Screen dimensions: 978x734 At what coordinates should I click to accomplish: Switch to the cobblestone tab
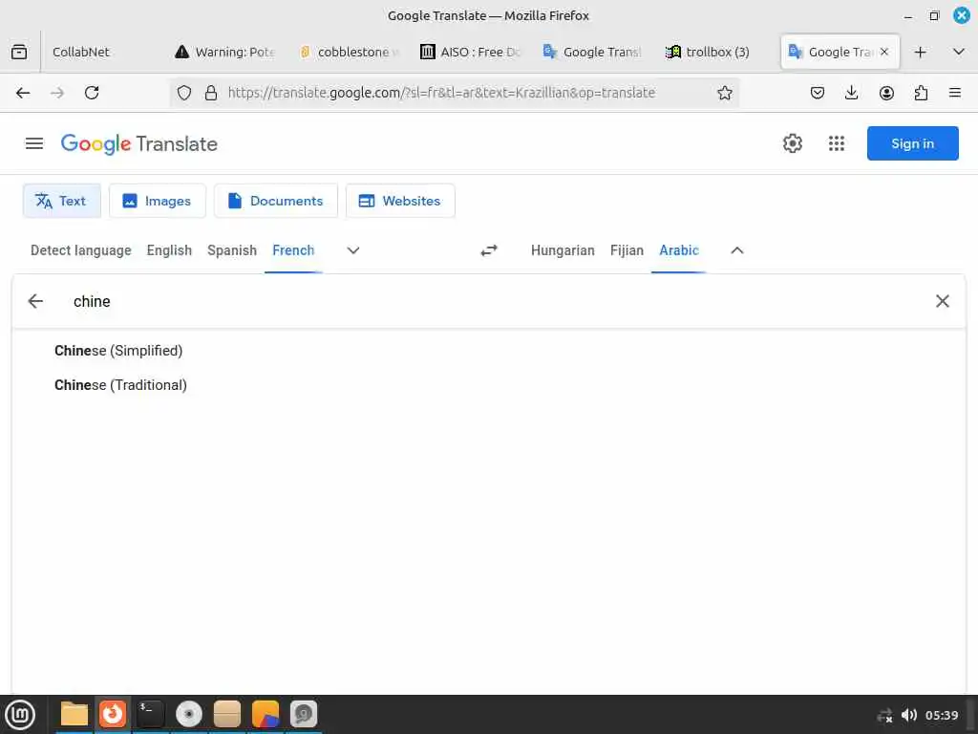pos(350,52)
